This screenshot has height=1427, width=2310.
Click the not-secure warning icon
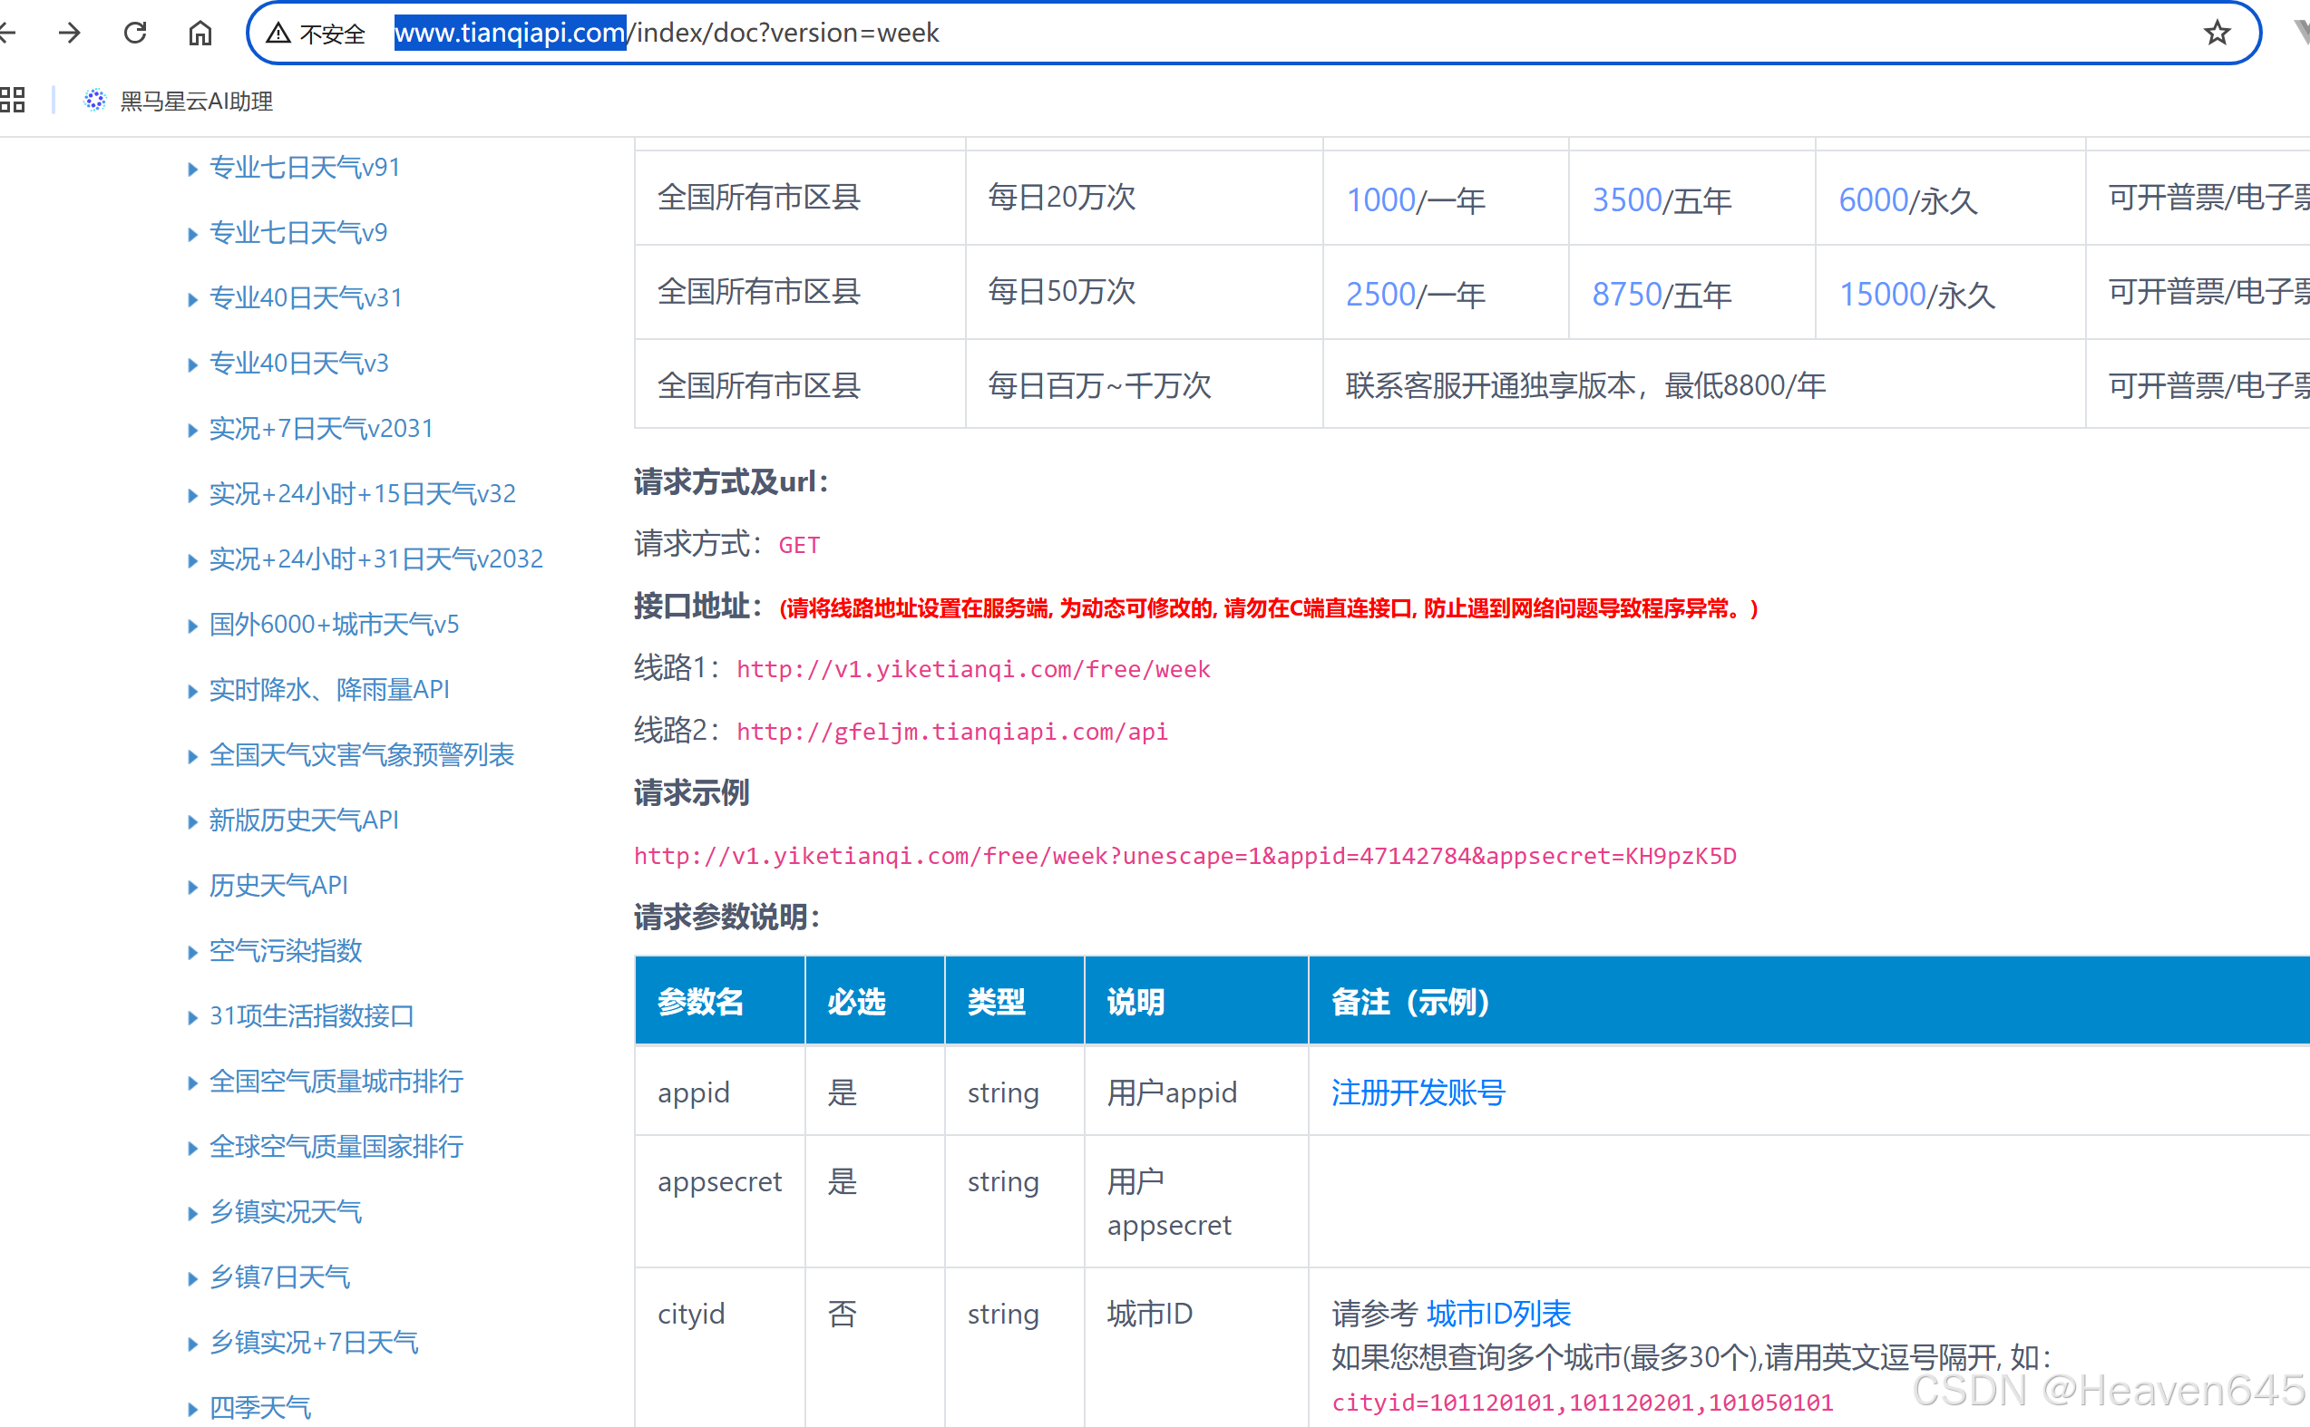click(278, 33)
